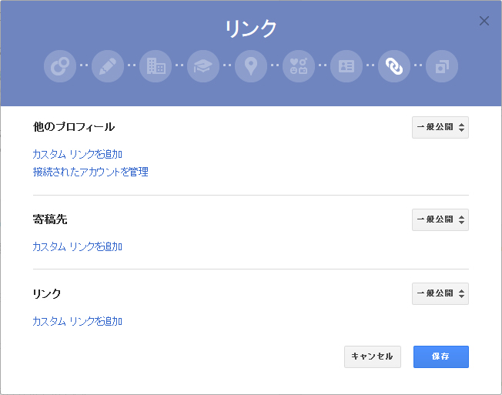Add custom link under 他のプロフィール

[x=78, y=154]
